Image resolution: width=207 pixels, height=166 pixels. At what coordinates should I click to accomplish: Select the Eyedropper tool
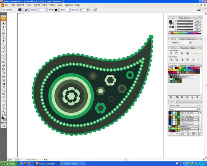3,87
